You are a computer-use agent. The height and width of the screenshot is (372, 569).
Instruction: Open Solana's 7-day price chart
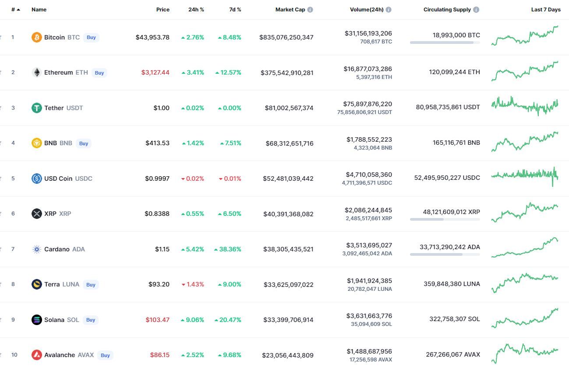(525, 318)
